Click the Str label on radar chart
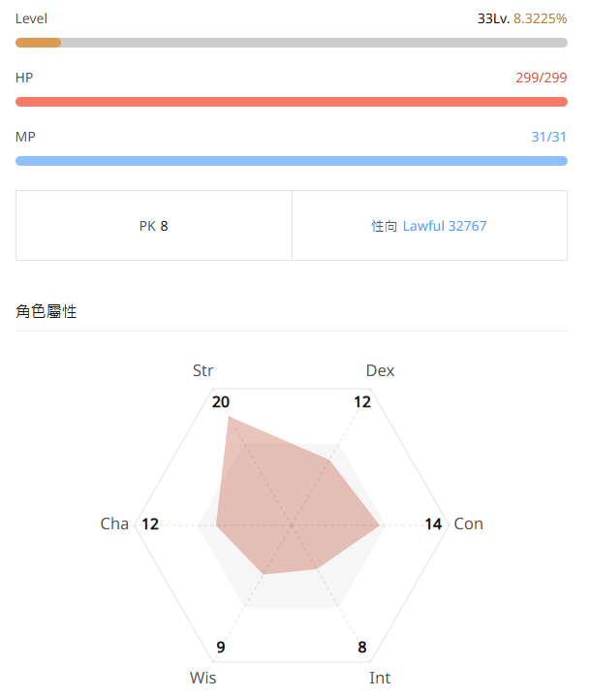 203,370
